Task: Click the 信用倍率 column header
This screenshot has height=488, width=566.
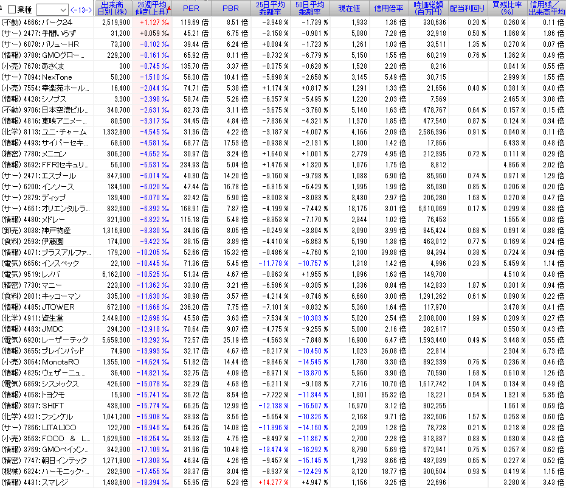Action: [388, 9]
